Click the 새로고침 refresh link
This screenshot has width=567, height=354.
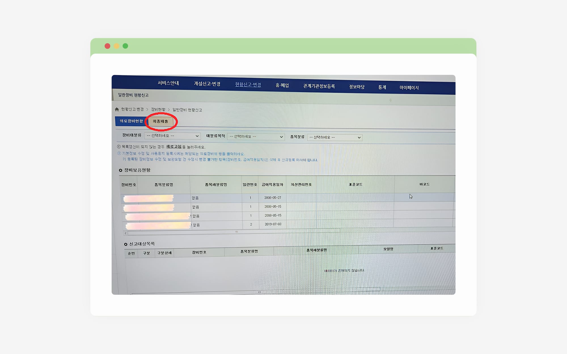[174, 147]
